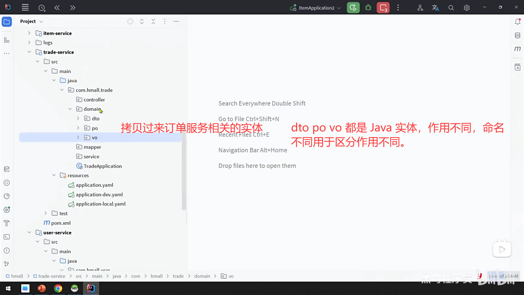Open the Settings gear icon

click(467, 7)
